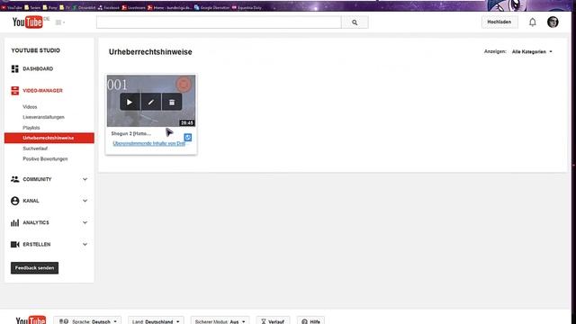Open the Home bundesliga.de bookmark
Viewport: 576px width, 324px height.
coord(170,7)
